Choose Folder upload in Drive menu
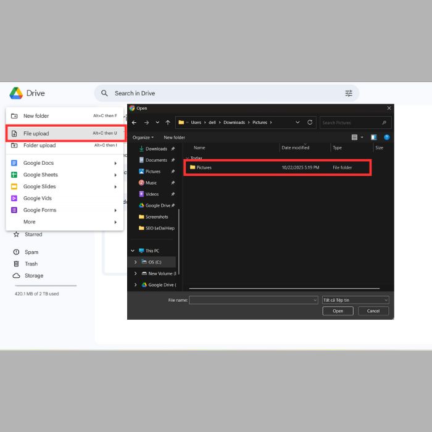The image size is (432, 432). click(64, 146)
